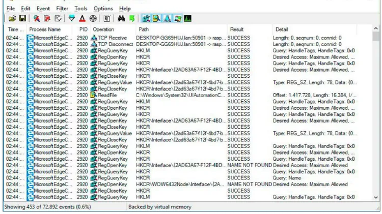Click 'Backed by virtual memory' status text

160,207
